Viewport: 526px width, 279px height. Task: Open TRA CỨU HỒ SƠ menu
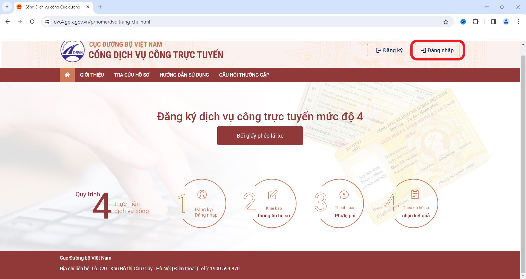pos(132,75)
